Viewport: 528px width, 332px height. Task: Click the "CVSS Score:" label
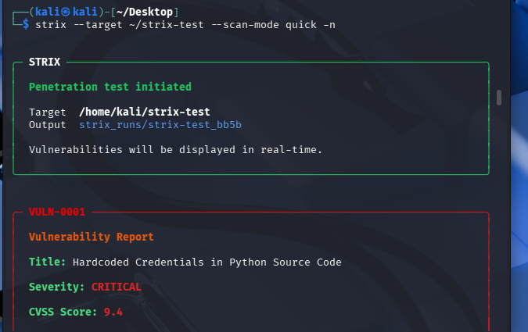63,312
